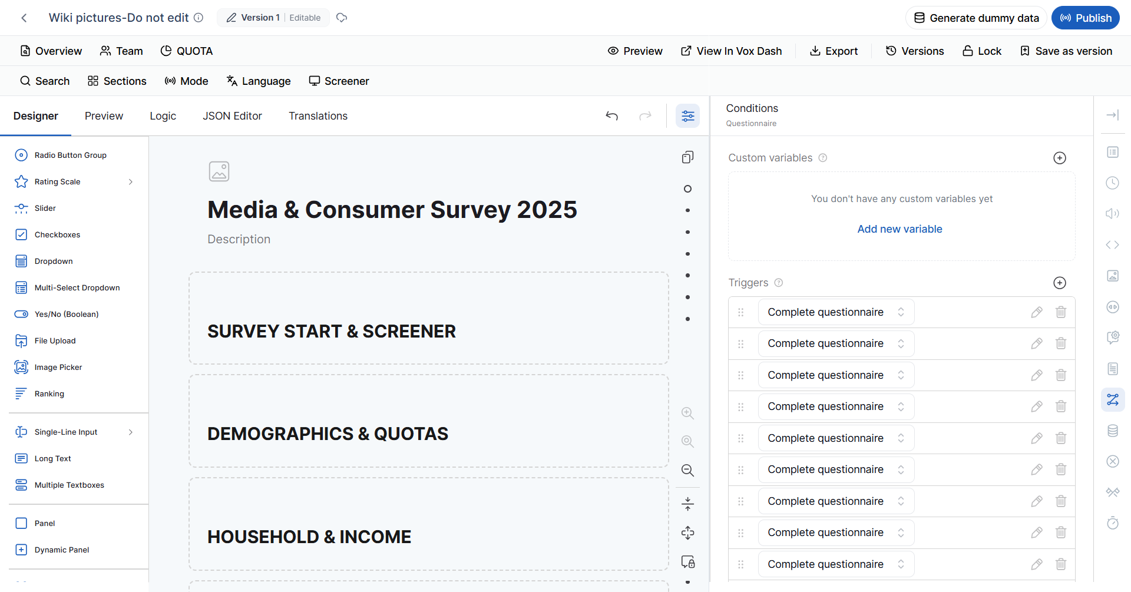Open the Team menu item
Screen dimensions: 1131x592
tap(121, 51)
